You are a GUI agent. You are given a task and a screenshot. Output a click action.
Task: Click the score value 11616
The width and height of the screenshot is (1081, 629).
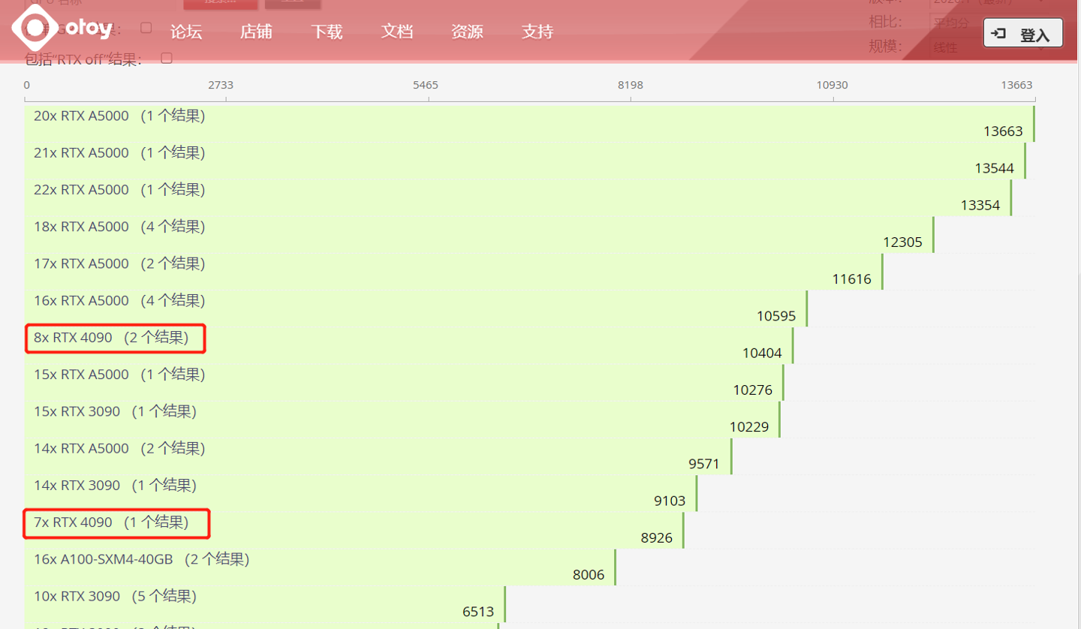[x=852, y=279]
